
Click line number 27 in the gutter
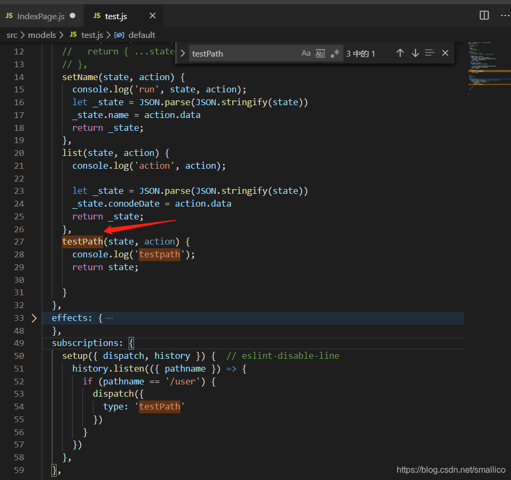point(19,242)
